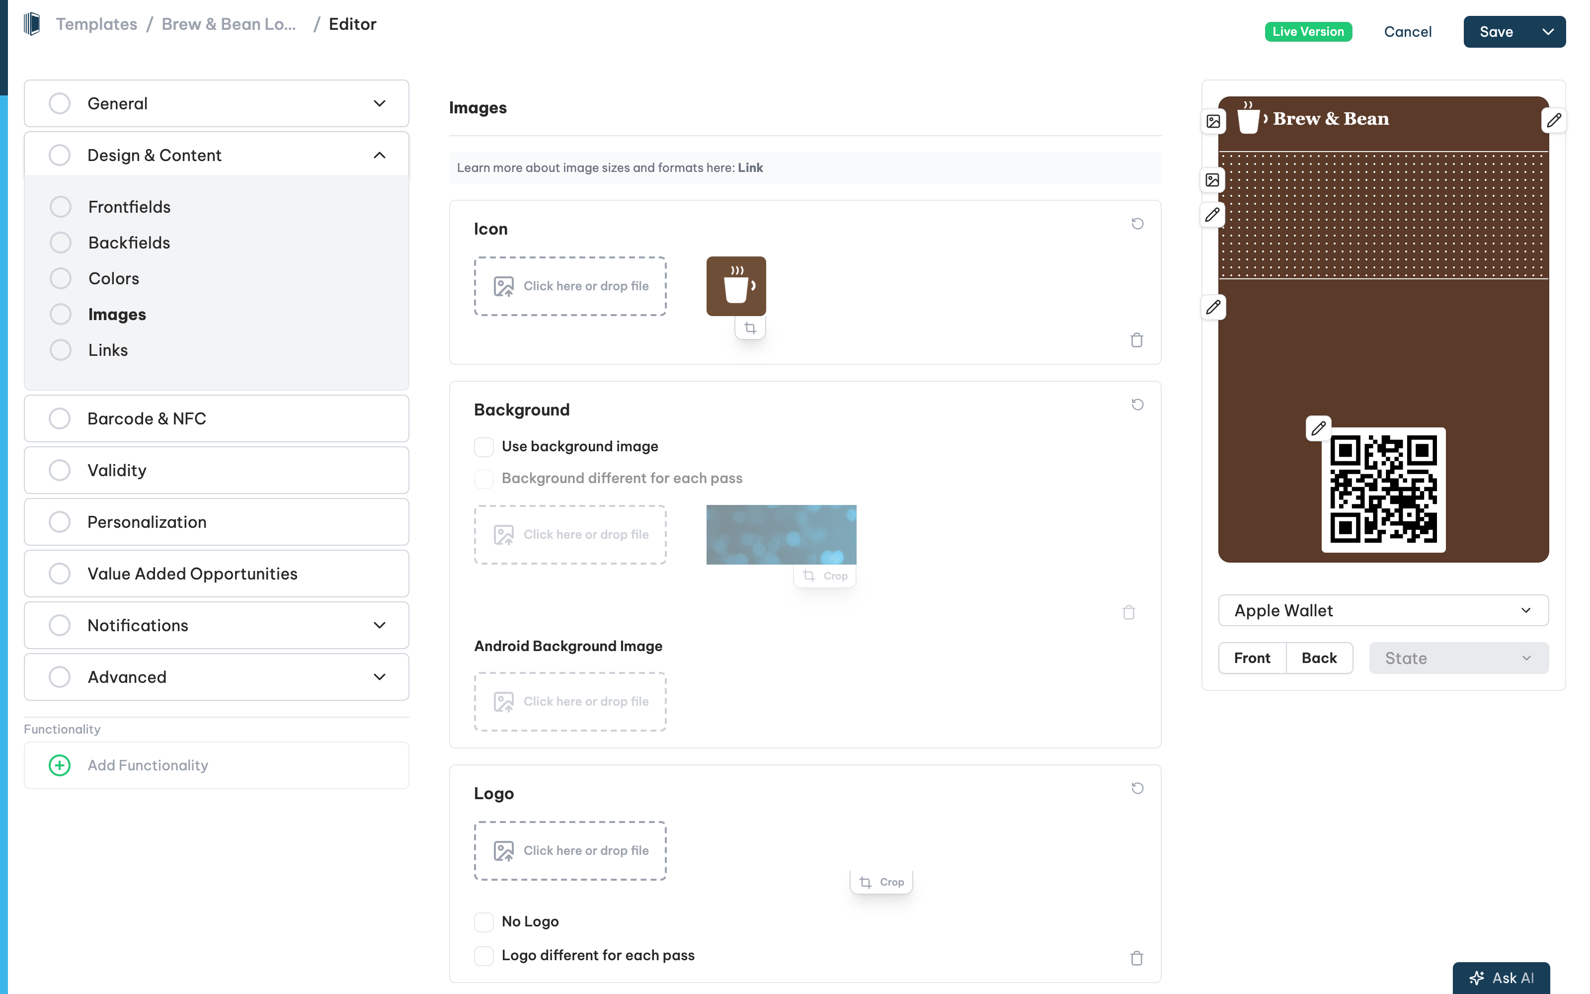Image resolution: width=1590 pixels, height=994 pixels.
Task: Expand the General section chevron
Action: pyautogui.click(x=380, y=103)
